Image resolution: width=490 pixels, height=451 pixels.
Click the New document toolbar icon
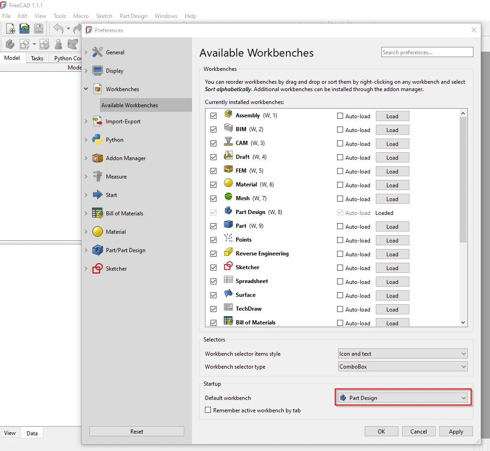coord(11,29)
